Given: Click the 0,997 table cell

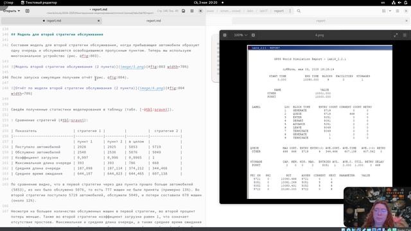Looking at the screenshot, I should (83, 158).
